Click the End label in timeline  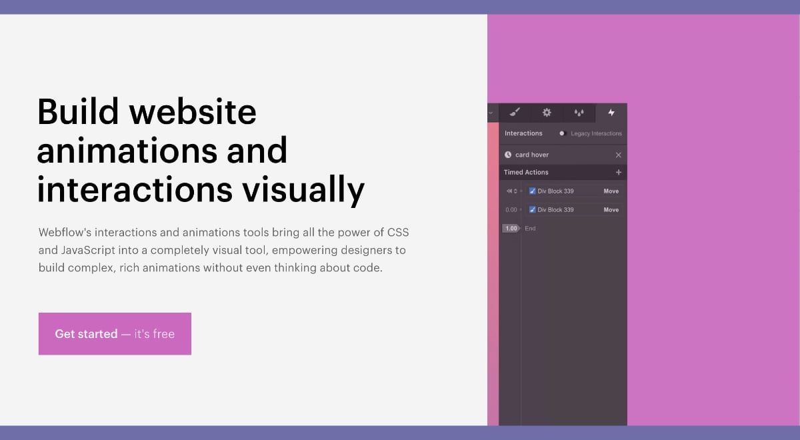(530, 228)
